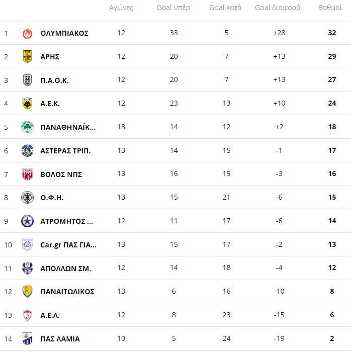The height and width of the screenshot is (352, 351).
Task: Sort by Βαθμοί column header
Action: [x=330, y=8]
